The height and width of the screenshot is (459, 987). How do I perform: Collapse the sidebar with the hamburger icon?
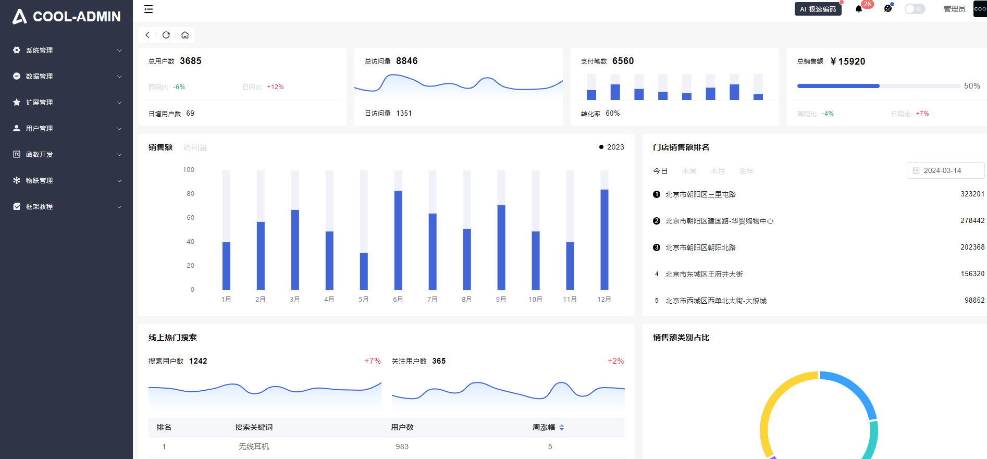(x=149, y=9)
